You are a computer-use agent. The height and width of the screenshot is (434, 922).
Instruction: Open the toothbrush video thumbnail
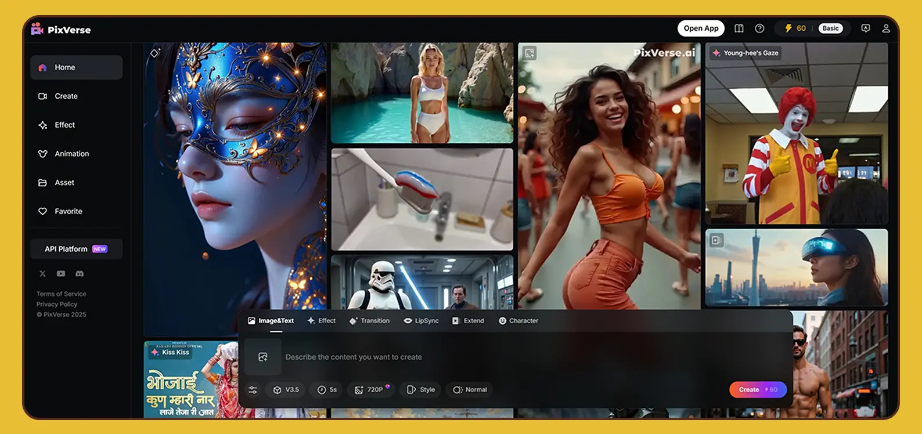point(422,199)
